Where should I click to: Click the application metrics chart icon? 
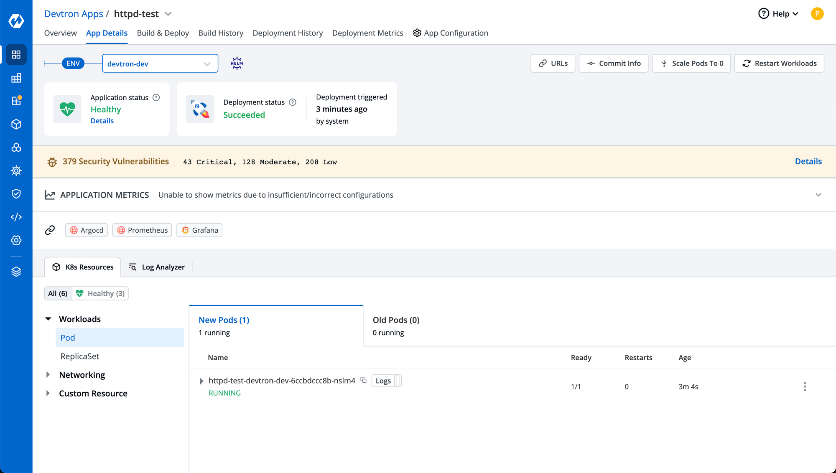(x=51, y=195)
